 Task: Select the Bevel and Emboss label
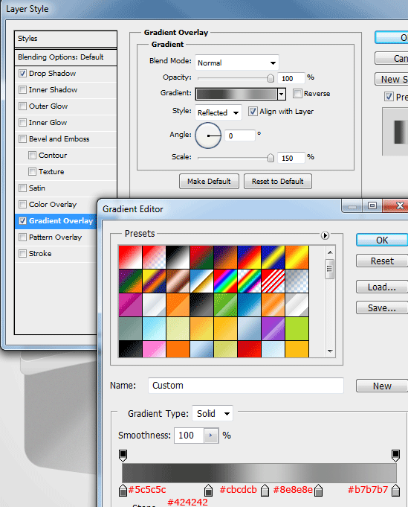pos(59,138)
